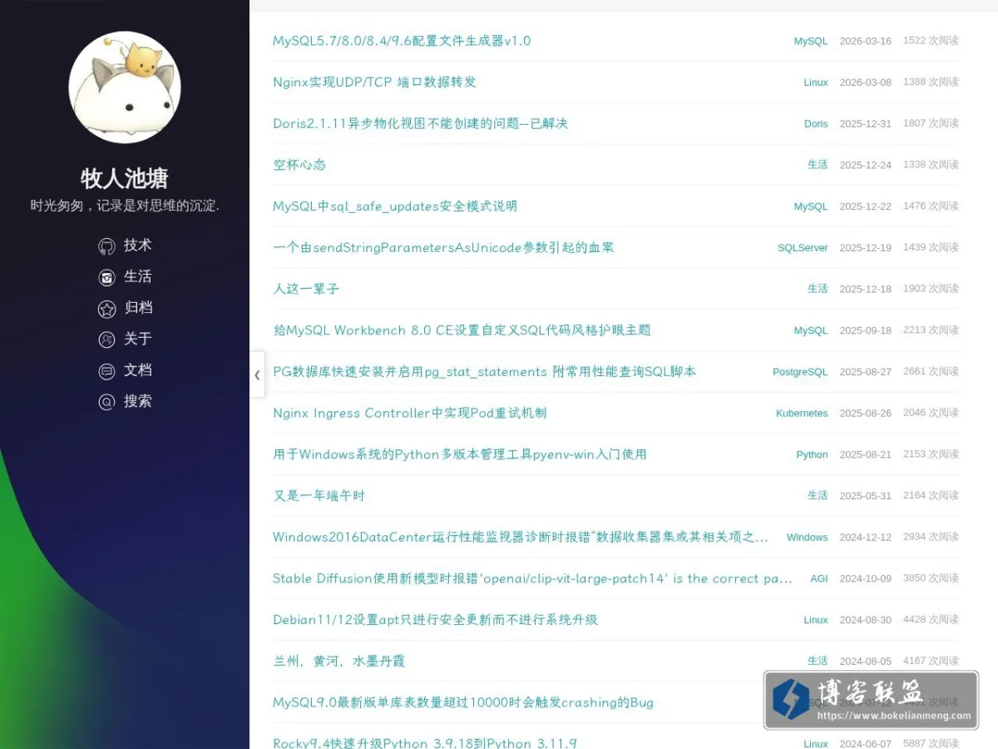Open the Stable Diffusion openai/clip-vit post
The height and width of the screenshot is (749, 998).
[x=532, y=578]
